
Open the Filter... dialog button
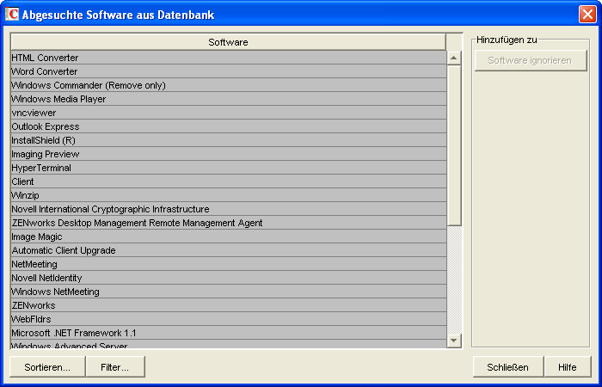pos(115,367)
